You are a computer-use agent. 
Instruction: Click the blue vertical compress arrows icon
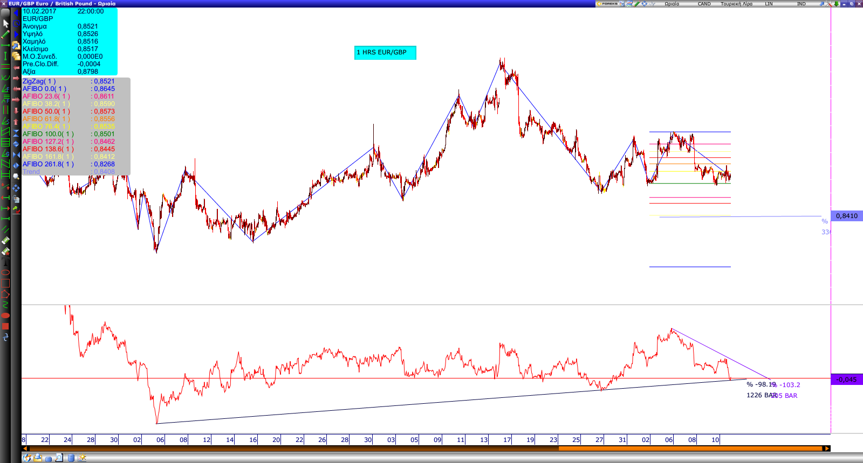coord(16,133)
